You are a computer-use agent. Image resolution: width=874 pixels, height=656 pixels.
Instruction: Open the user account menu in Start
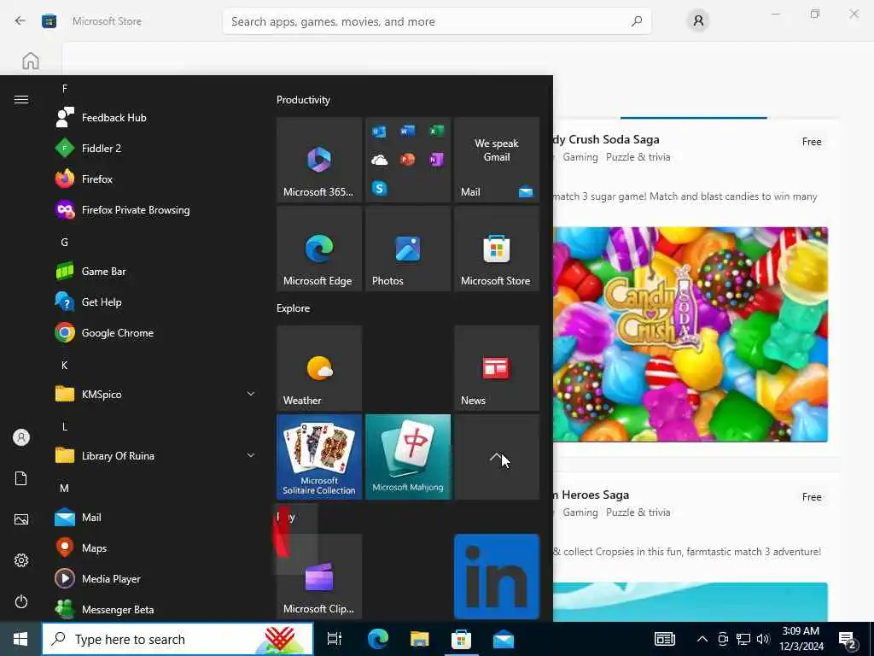coord(21,437)
